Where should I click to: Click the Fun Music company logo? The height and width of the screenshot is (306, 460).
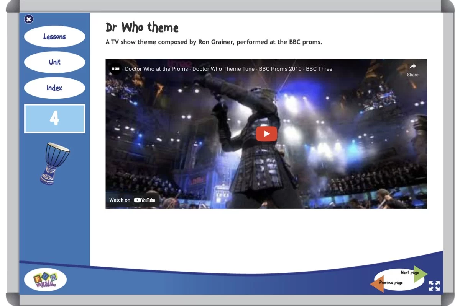[x=45, y=280]
